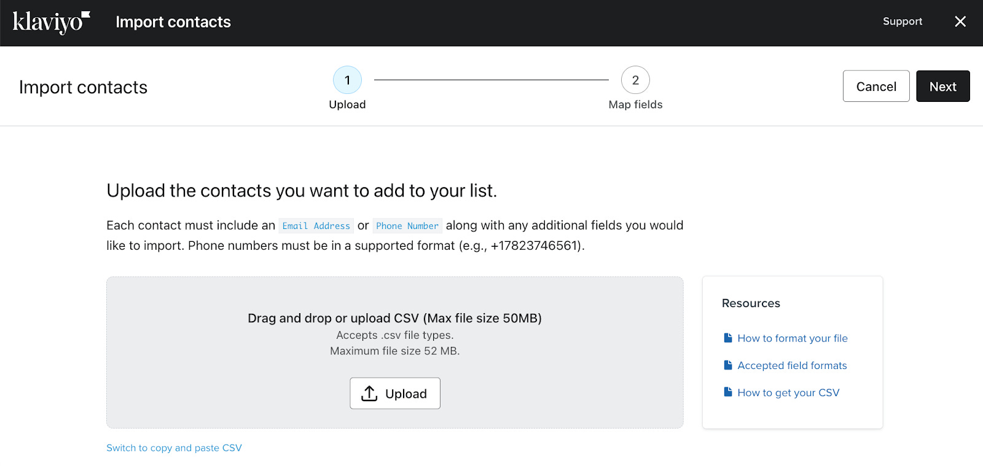Click document icon beside How to get your CSV
Image resolution: width=983 pixels, height=466 pixels.
(728, 392)
